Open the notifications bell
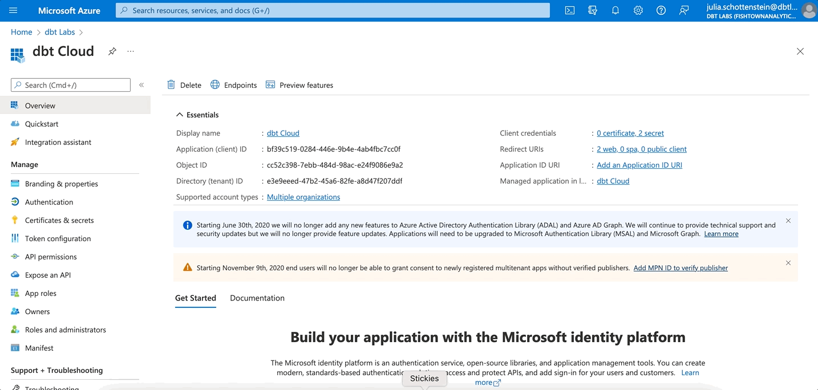 [615, 10]
